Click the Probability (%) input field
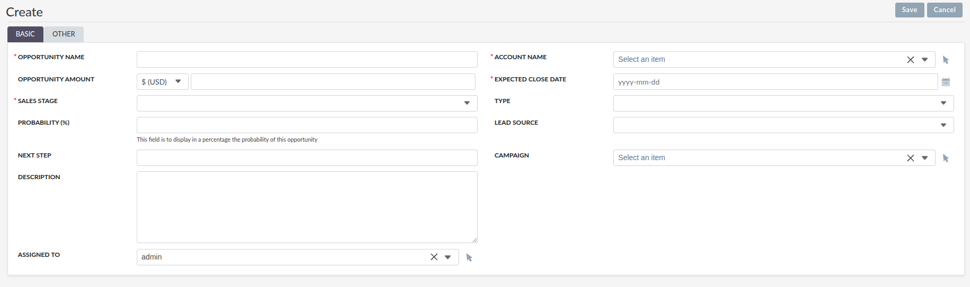The width and height of the screenshot is (970, 287). click(307, 125)
